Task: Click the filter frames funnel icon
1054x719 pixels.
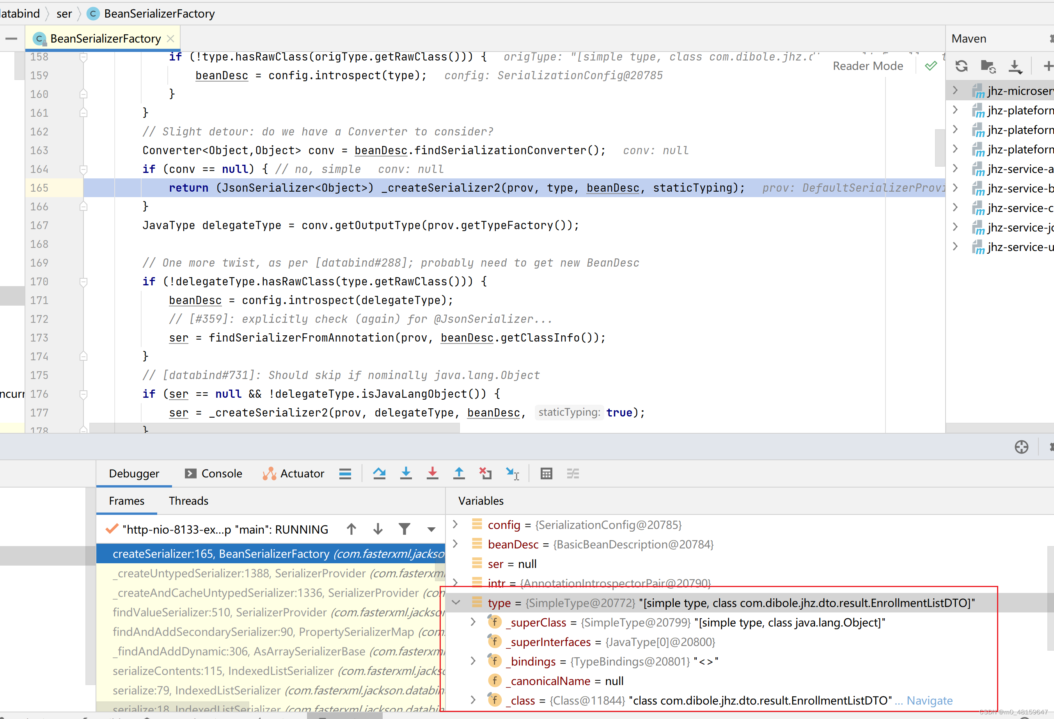Action: (404, 529)
